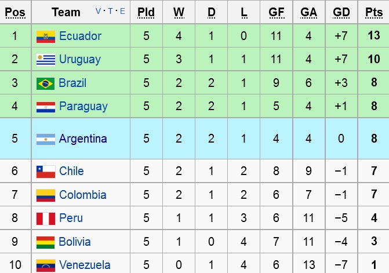The width and height of the screenshot is (389, 273).
Task: Click the Bolivia flag icon
Action: [x=45, y=242]
